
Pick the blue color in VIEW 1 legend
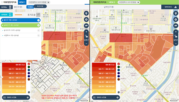click(x=29, y=70)
